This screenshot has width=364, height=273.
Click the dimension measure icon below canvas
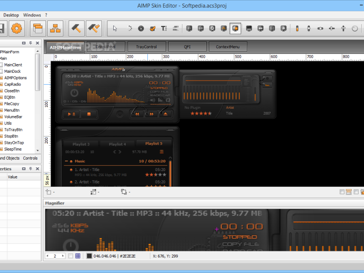93,192
